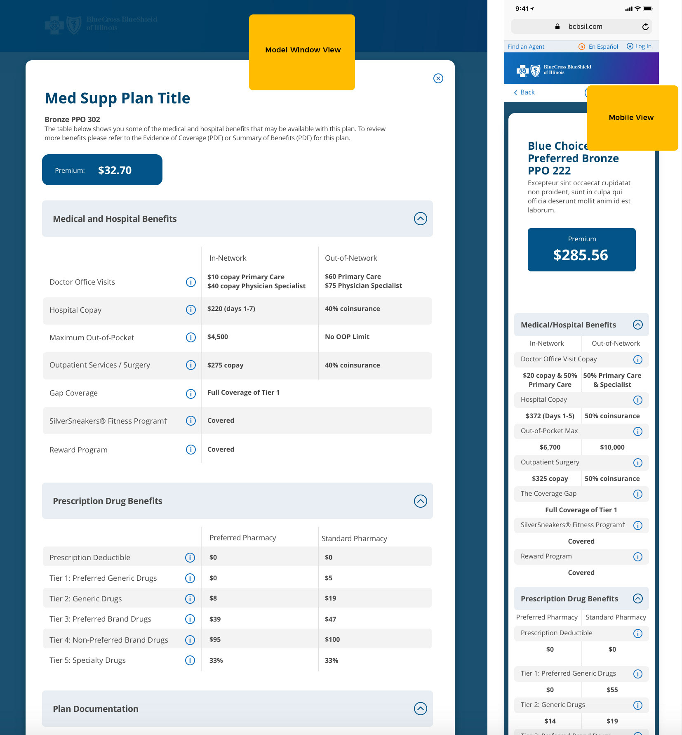682x735 pixels.
Task: Click the In-Network column header in modal
Action: [x=228, y=258]
